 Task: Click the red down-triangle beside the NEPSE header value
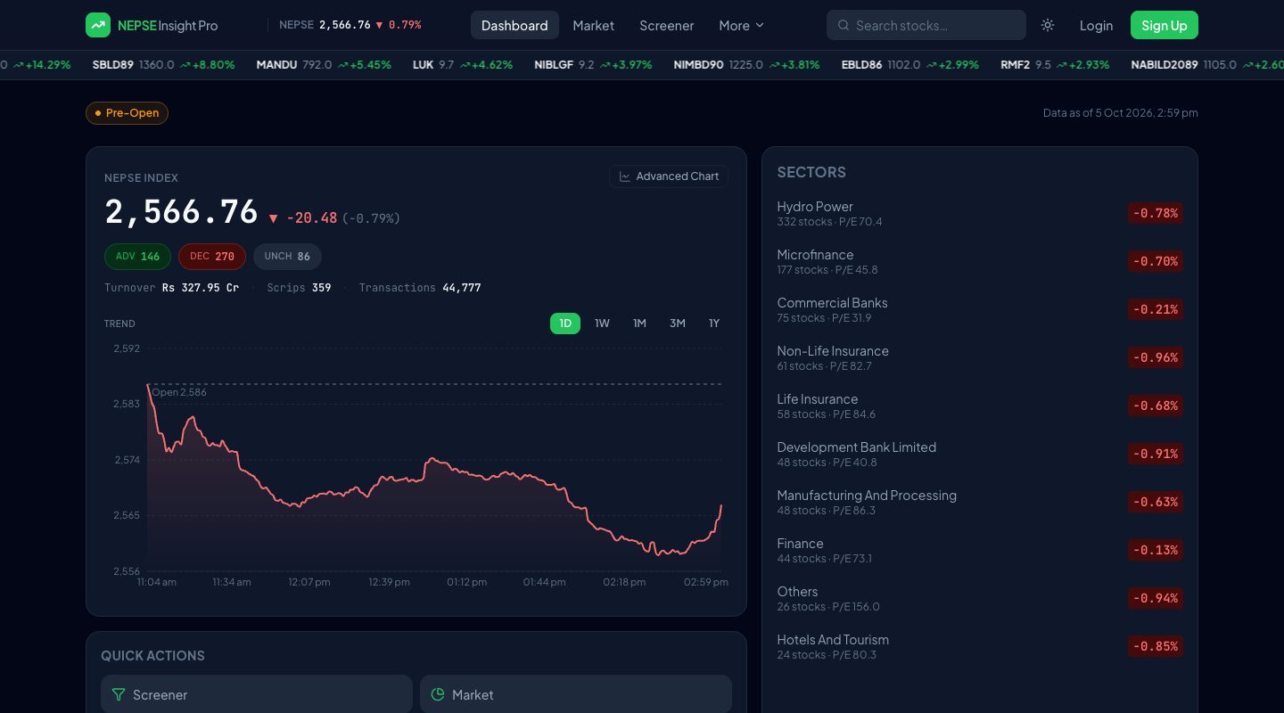pos(379,25)
